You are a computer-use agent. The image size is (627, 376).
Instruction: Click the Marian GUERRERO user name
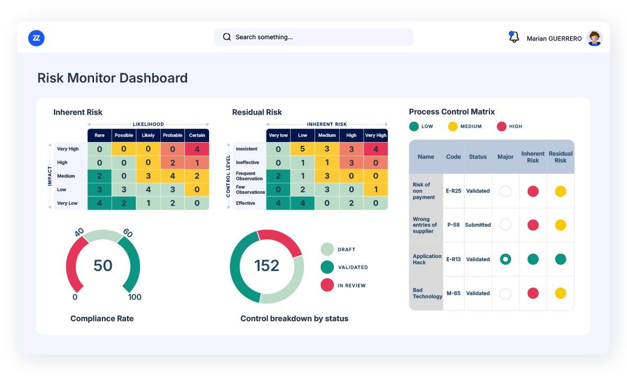tap(554, 39)
